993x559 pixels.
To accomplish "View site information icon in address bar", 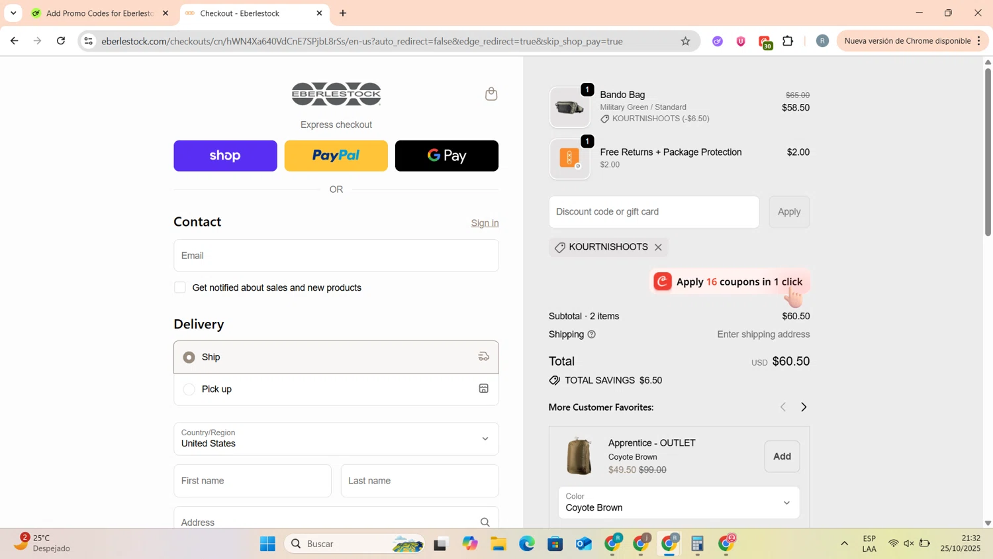I will pos(88,41).
